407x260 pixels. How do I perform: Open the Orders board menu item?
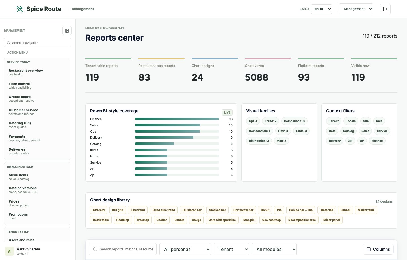(37, 99)
